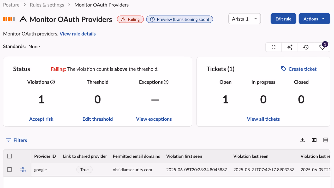Navigate to Rules & settings breadcrumb
Image resolution: width=334 pixels, height=188 pixels.
(x=47, y=5)
